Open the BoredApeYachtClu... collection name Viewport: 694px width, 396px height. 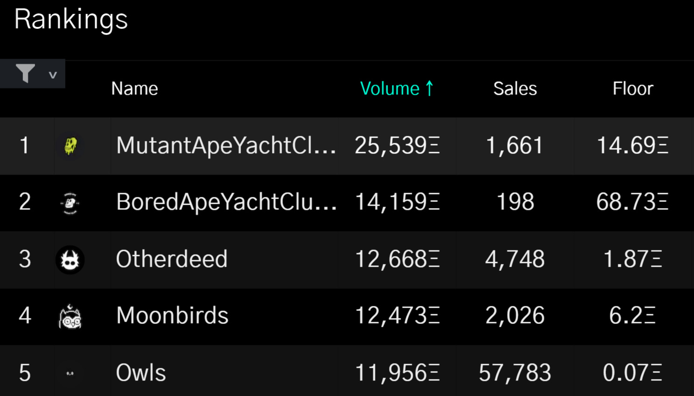tap(226, 202)
